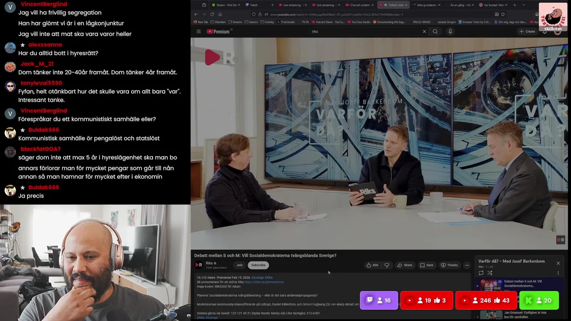Open the Create menu
571x321 pixels.
(527, 31)
